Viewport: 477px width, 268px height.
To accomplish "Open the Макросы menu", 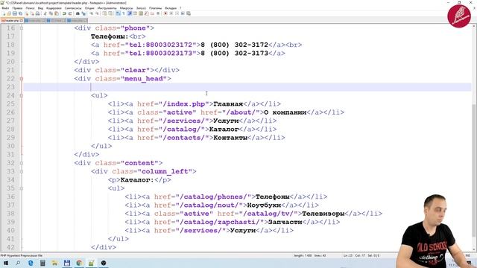I will point(126,8).
